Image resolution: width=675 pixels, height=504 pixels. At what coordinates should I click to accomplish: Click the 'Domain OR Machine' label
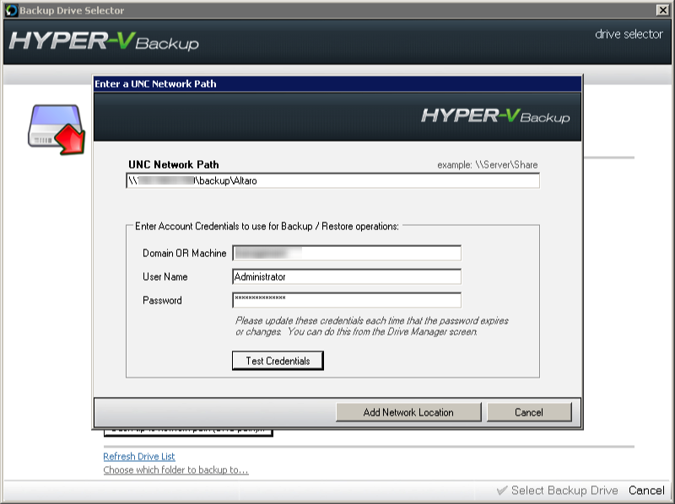coord(184,254)
